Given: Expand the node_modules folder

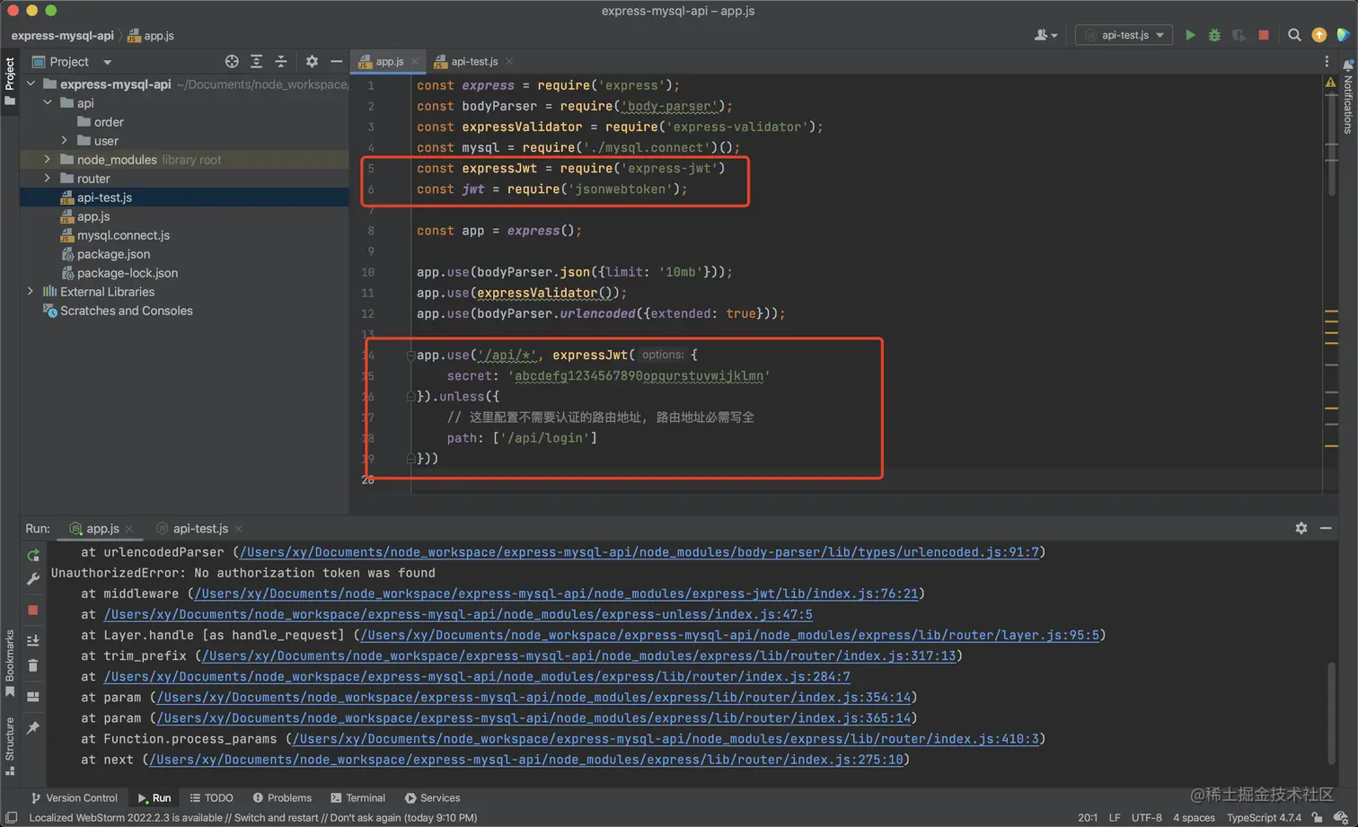Looking at the screenshot, I should (48, 159).
